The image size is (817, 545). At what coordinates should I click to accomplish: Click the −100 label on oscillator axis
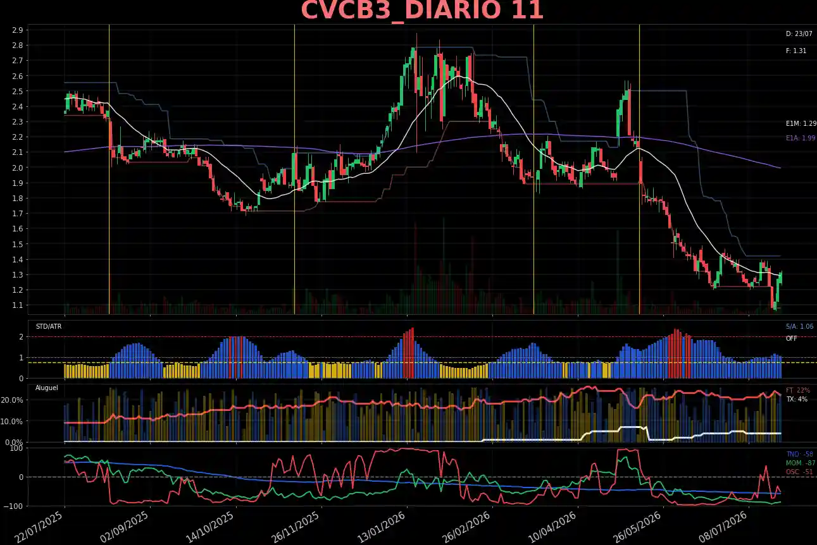click(x=15, y=506)
